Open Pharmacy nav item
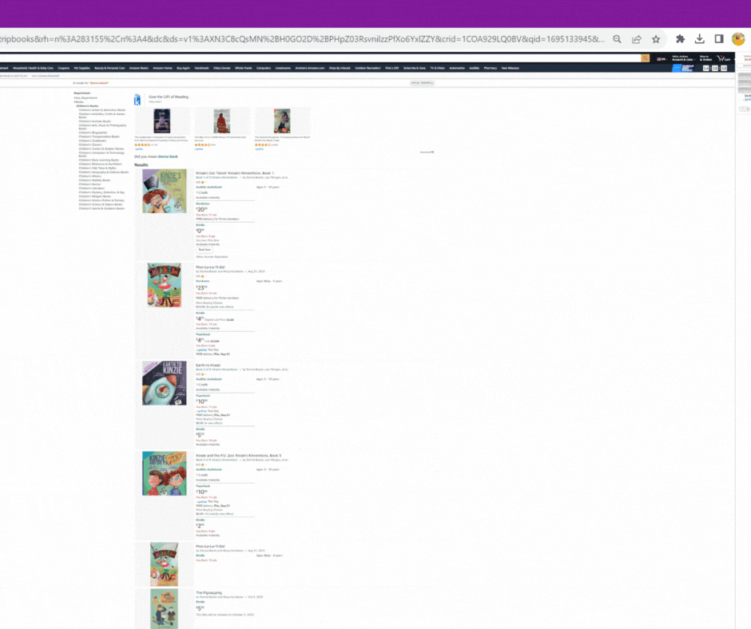Viewport: 751px width, 629px height. (x=491, y=68)
